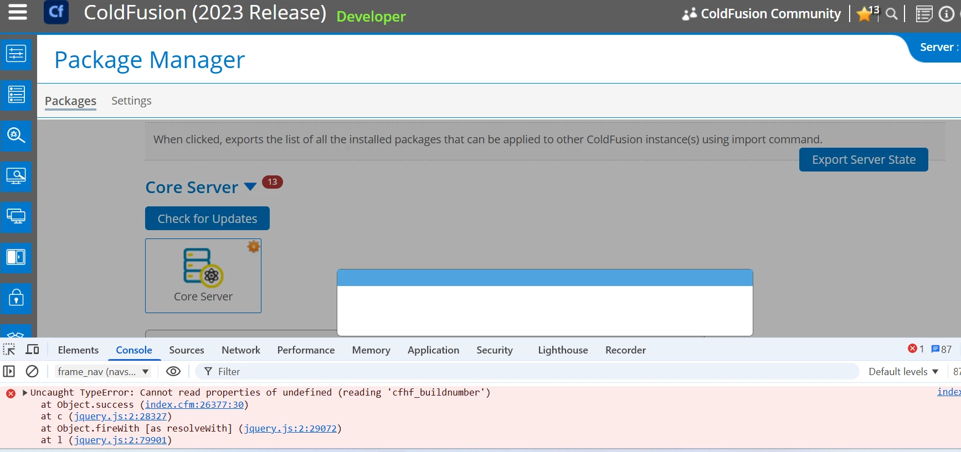Open the resources list icon in header

(924, 14)
